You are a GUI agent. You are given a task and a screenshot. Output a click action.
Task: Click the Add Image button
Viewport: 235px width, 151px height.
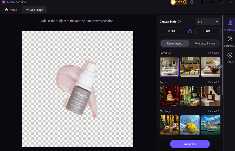(34, 10)
